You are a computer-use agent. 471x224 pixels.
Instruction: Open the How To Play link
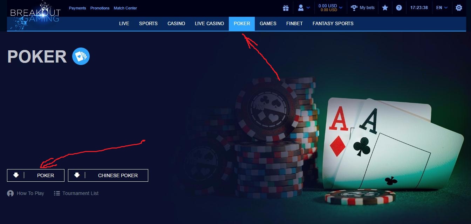click(26, 193)
